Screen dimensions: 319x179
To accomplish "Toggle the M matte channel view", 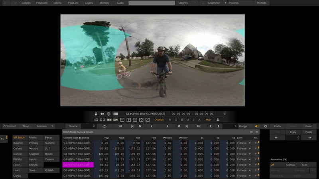I will pos(187,120).
